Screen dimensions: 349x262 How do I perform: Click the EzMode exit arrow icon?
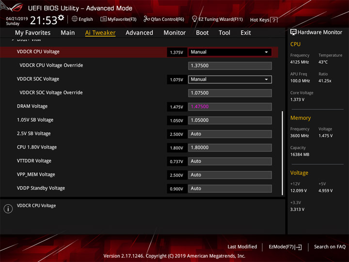[x=298, y=247]
